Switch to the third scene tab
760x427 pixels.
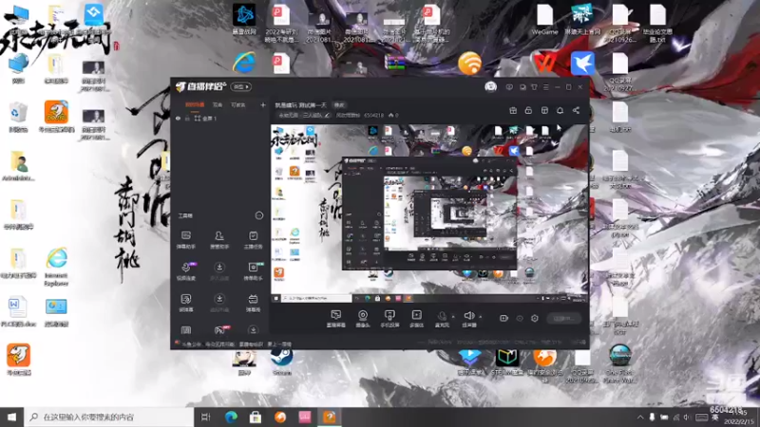point(238,104)
